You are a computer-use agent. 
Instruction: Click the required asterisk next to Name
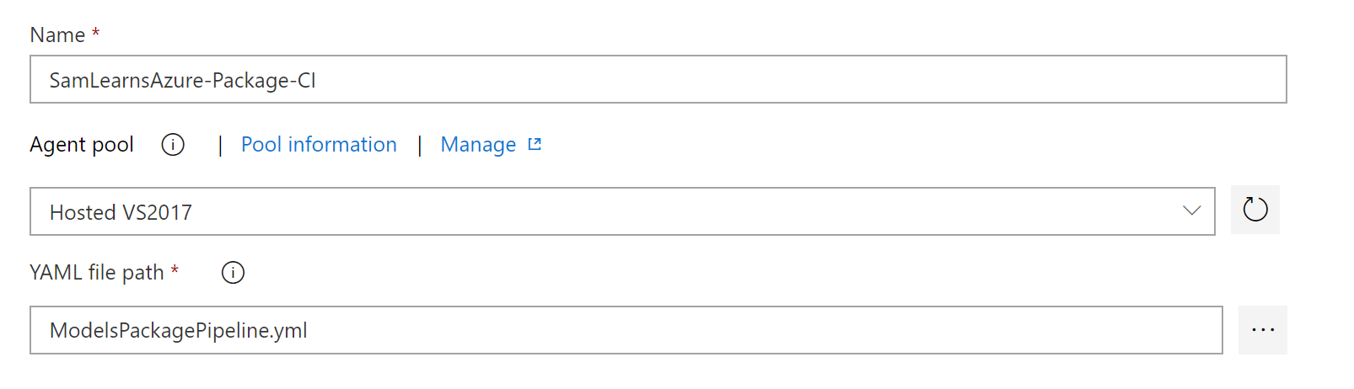pyautogui.click(x=96, y=32)
